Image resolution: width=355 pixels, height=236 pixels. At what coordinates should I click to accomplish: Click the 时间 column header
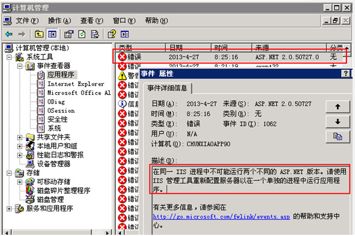pyautogui.click(x=231, y=47)
